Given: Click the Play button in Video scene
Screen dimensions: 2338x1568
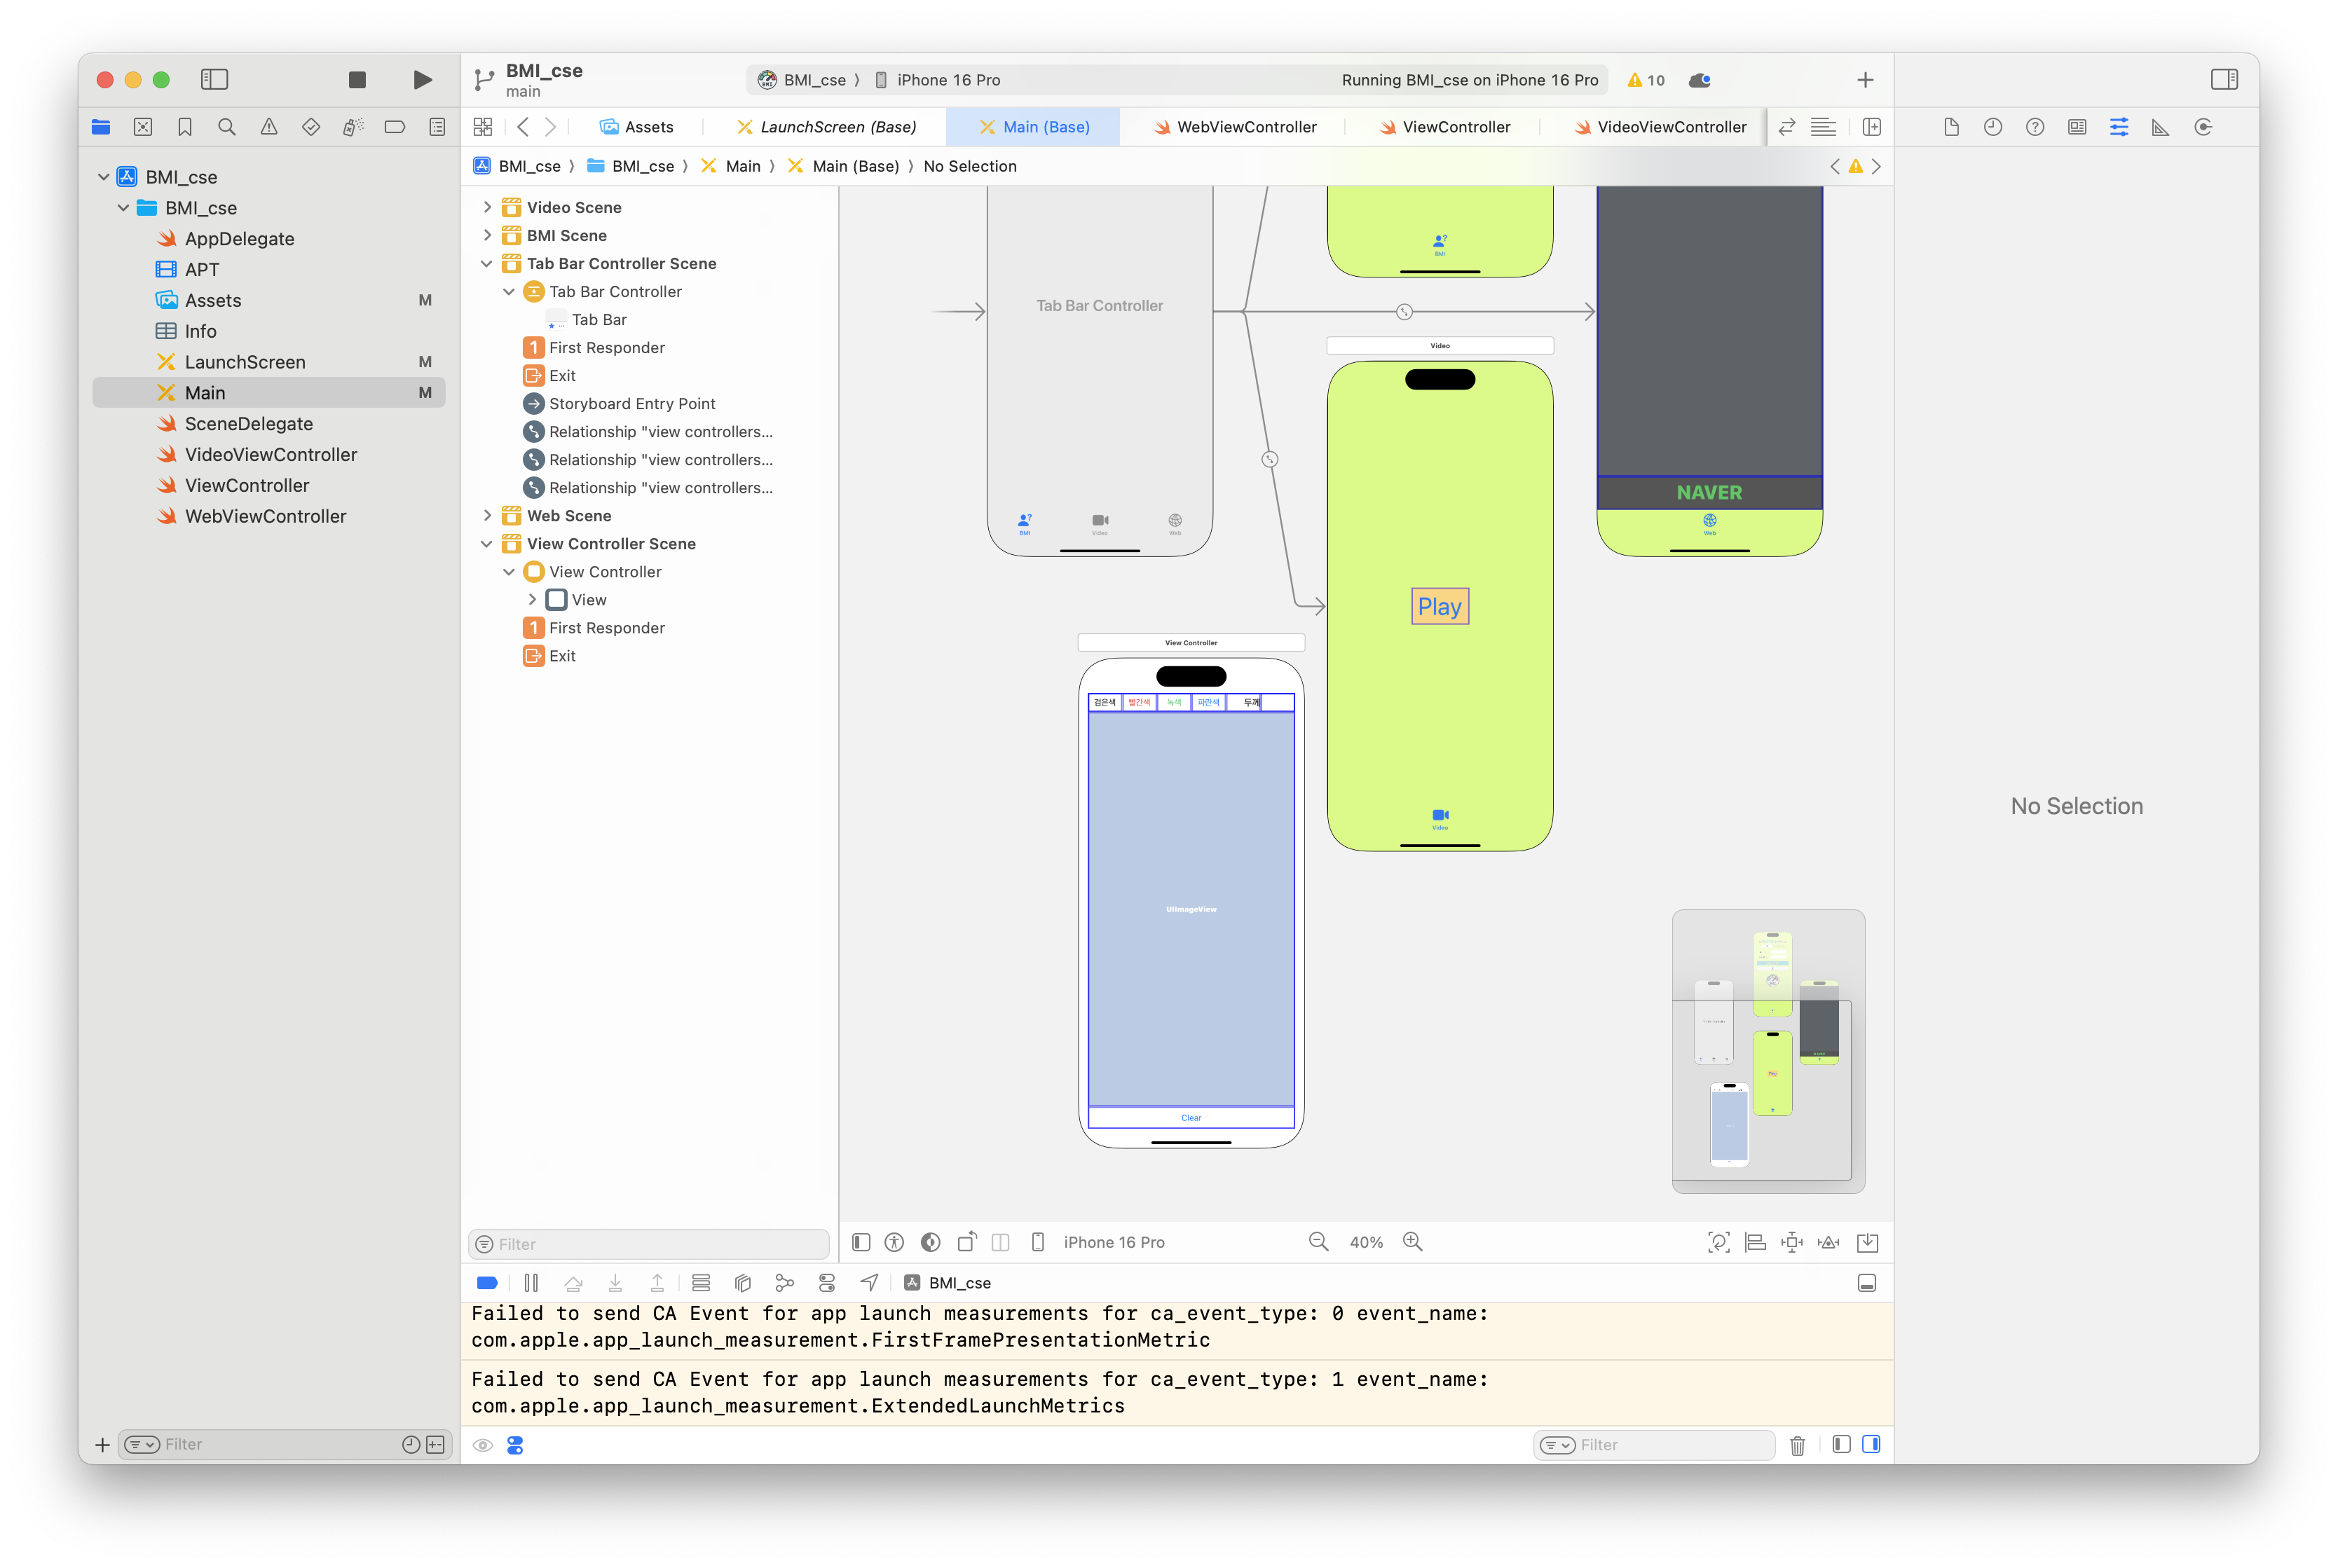Looking at the screenshot, I should (1439, 606).
